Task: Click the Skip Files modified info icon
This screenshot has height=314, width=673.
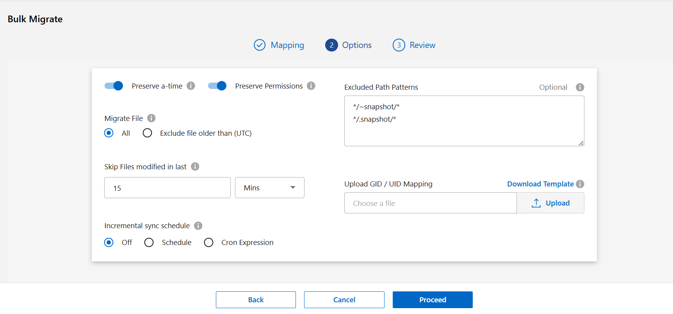Action: 195,167
